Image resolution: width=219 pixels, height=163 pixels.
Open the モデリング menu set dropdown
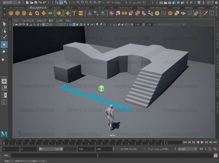[12, 2]
